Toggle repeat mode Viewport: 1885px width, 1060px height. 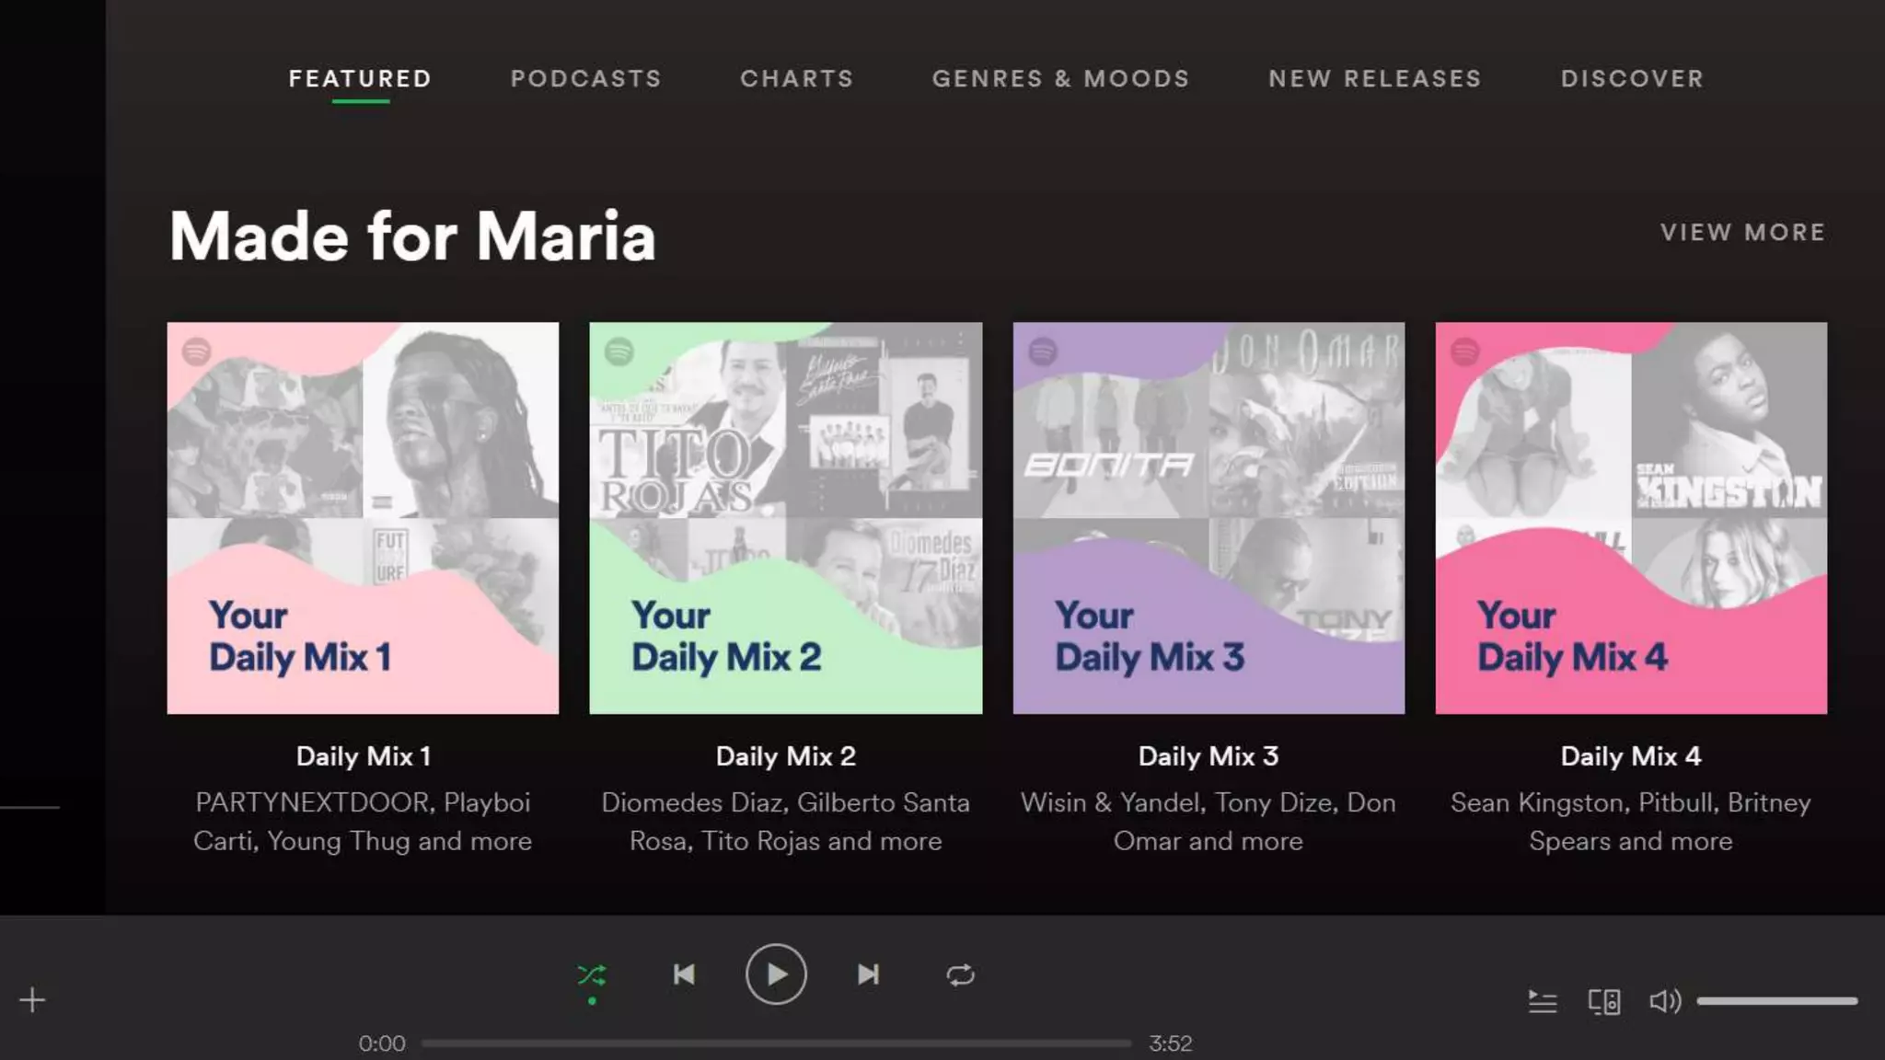960,974
